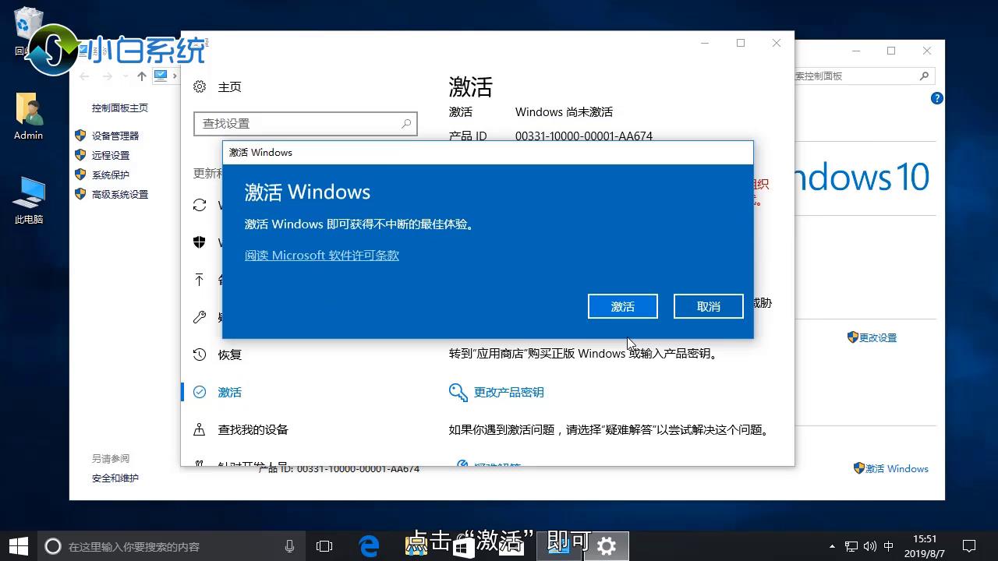This screenshot has width=998, height=561.
Task: Open the blue help question-mark icon
Action: click(x=937, y=98)
